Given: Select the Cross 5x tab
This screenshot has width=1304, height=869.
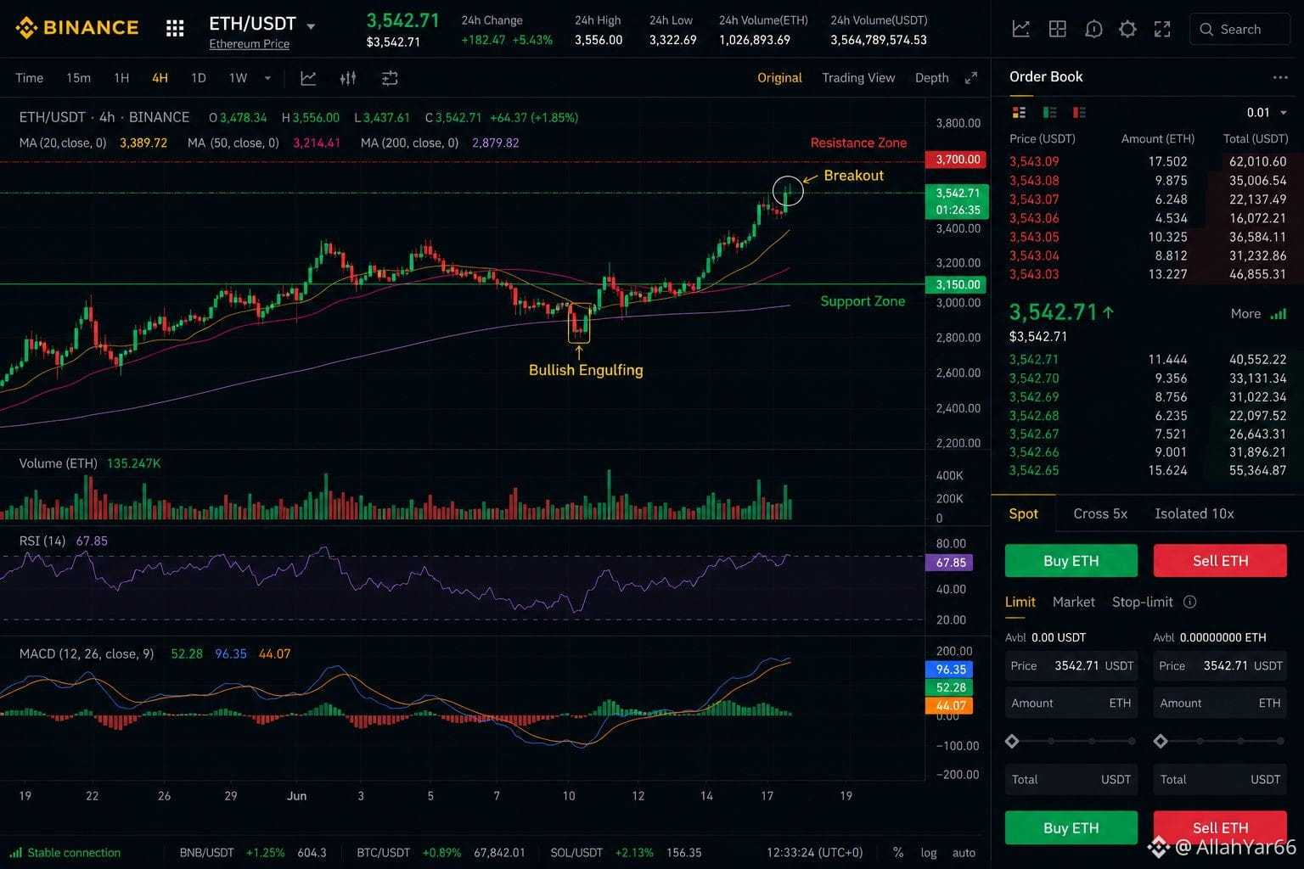Looking at the screenshot, I should 1100,513.
